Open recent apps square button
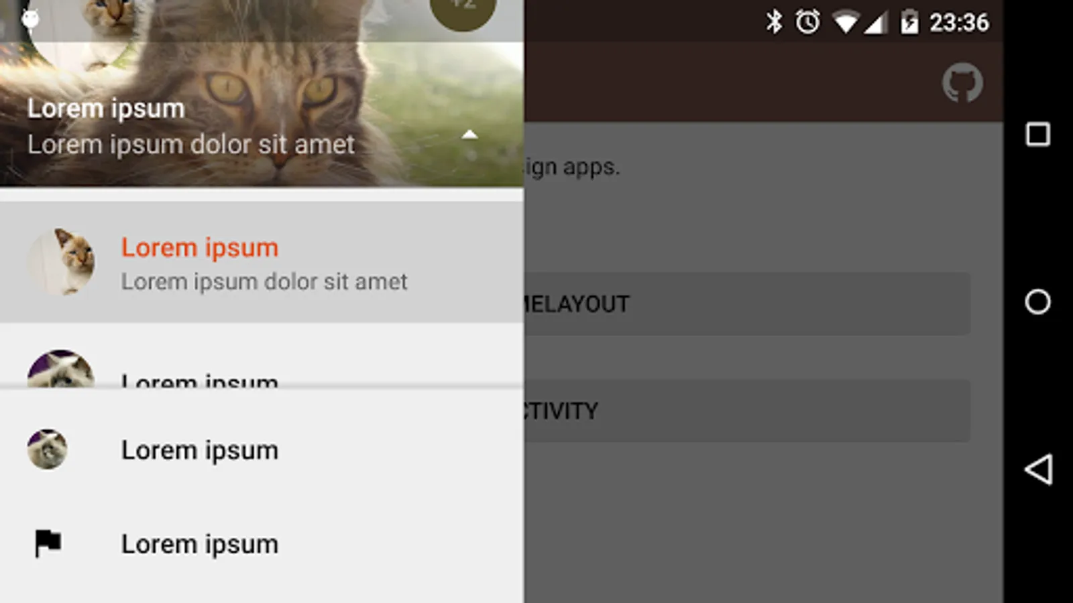The width and height of the screenshot is (1073, 603). click(1037, 134)
